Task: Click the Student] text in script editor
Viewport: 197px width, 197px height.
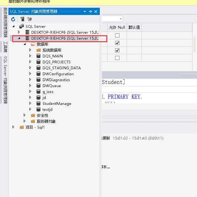Action: 114,82
